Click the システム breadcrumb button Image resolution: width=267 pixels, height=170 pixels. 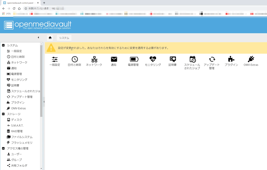pyautogui.click(x=64, y=38)
